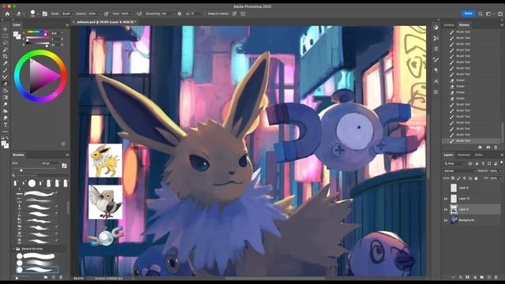The width and height of the screenshot is (505, 284).
Task: Toggle pressure for size icon
Action: (234, 14)
